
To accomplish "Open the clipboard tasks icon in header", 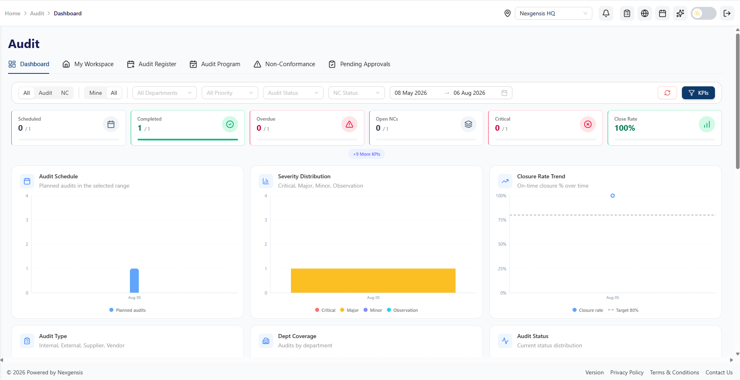I will pos(627,13).
